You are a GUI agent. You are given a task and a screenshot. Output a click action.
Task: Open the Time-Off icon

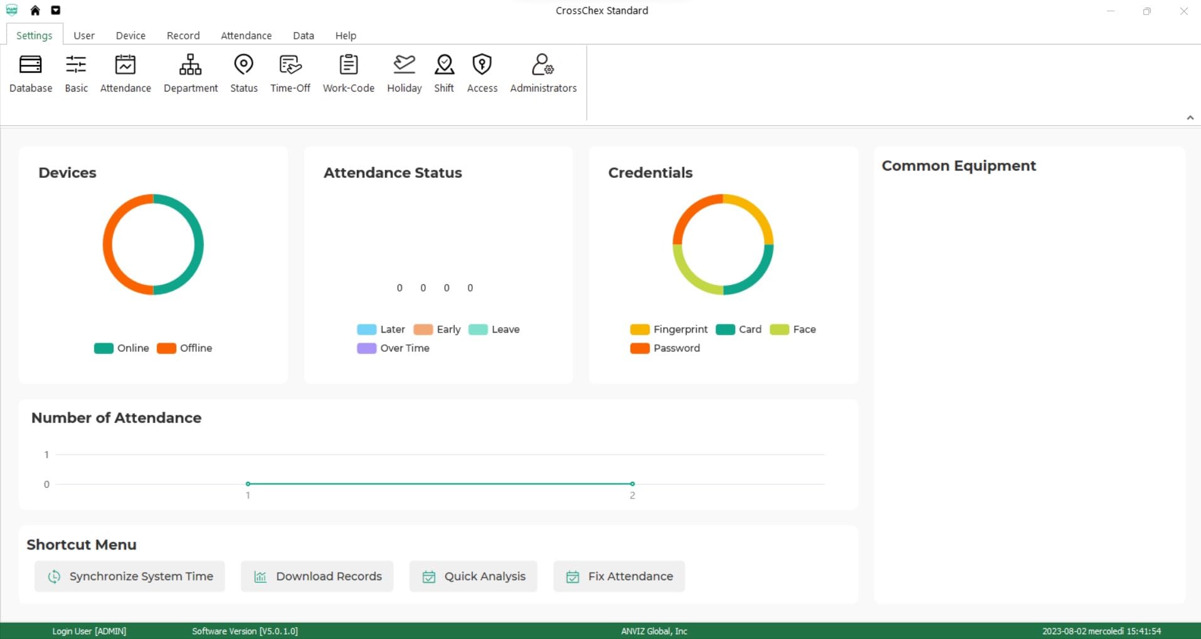coord(290,74)
